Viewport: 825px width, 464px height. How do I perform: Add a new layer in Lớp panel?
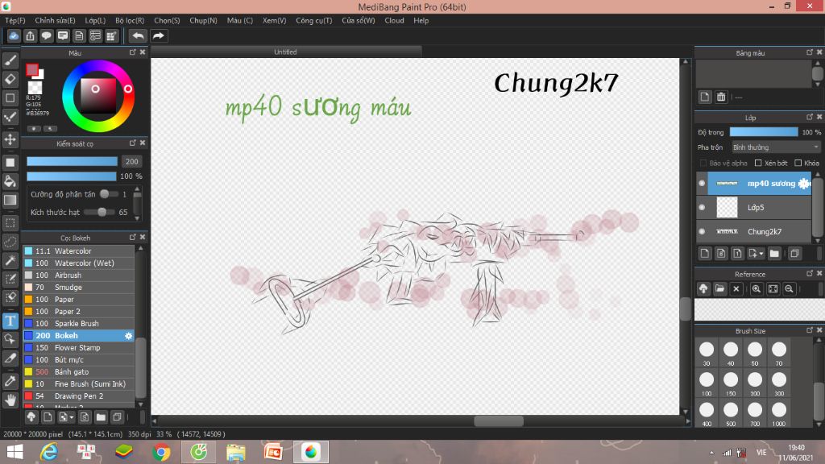pyautogui.click(x=704, y=254)
